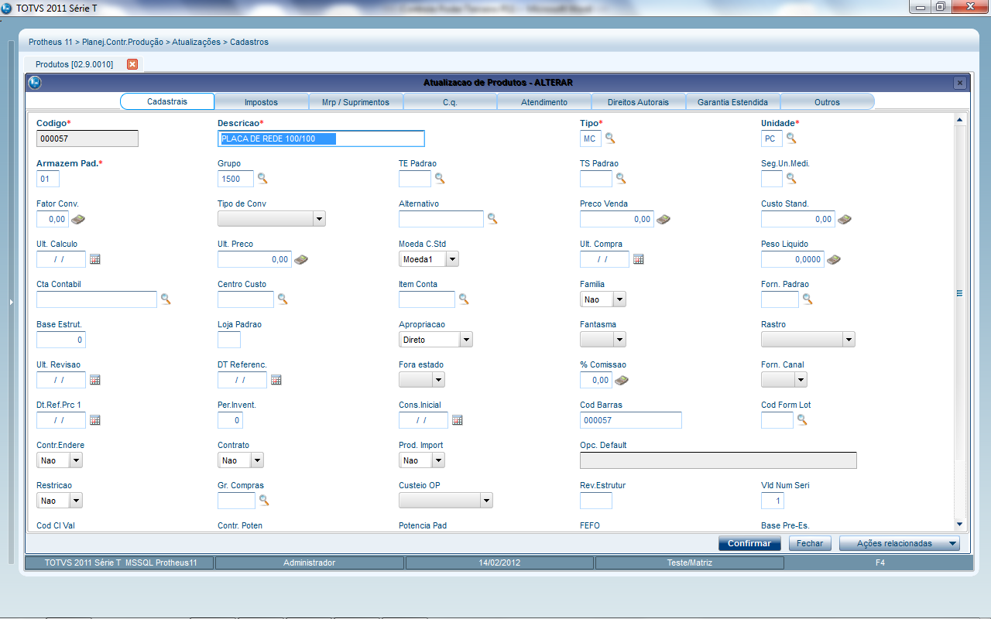
Task: Open the Moeda C.Std dropdown
Action: [x=452, y=259]
